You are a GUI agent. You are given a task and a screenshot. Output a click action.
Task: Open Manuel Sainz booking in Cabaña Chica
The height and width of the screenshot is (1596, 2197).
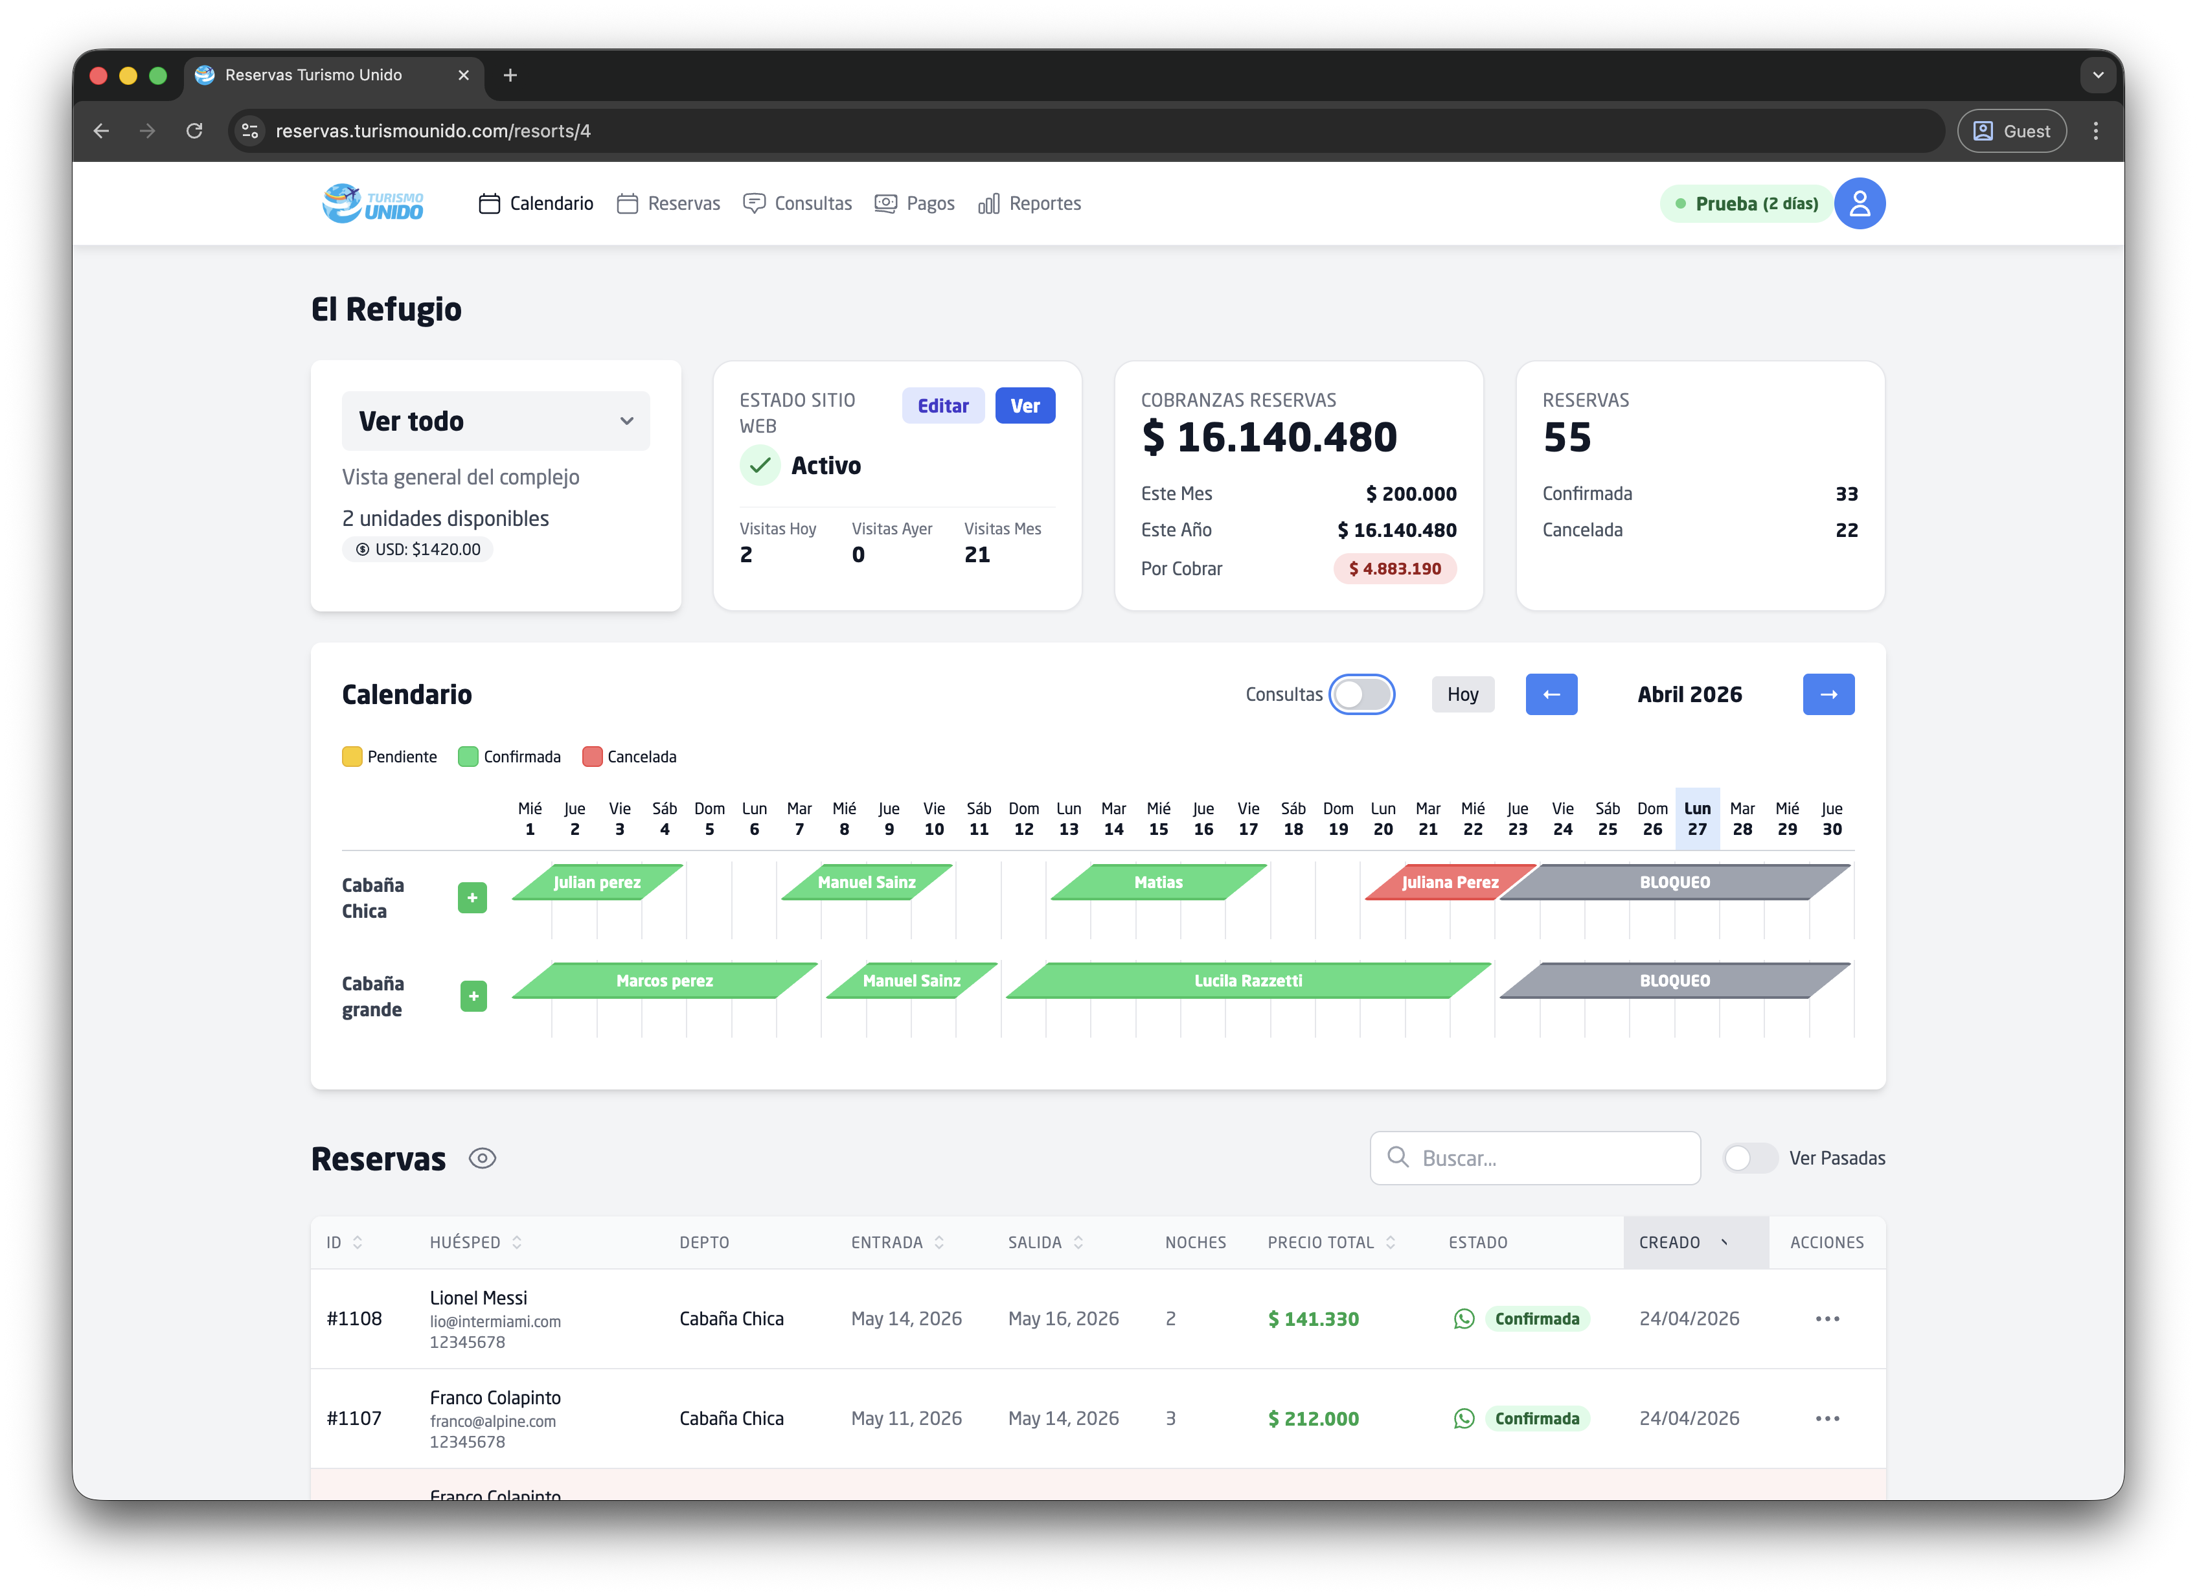coord(866,882)
